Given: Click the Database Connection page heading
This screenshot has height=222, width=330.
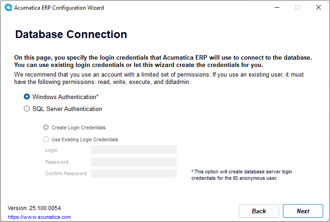Looking at the screenshot, I should 71,34.
